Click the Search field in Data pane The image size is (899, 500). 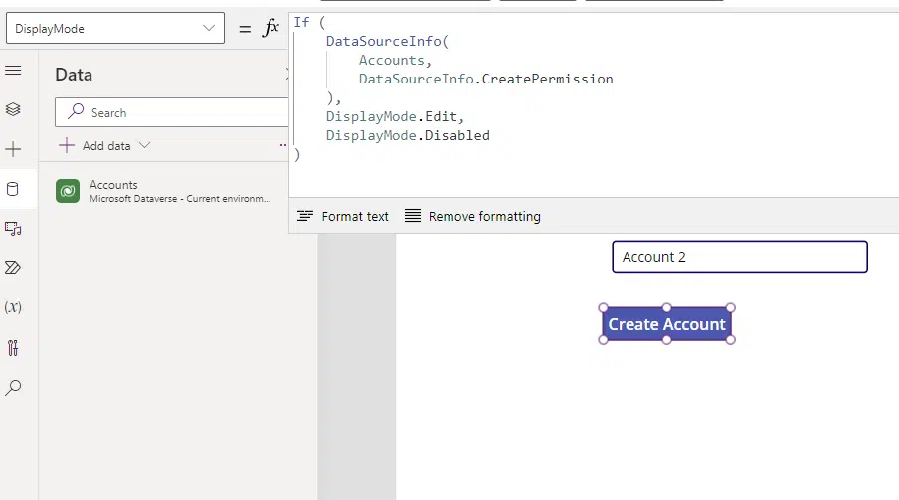click(x=172, y=112)
